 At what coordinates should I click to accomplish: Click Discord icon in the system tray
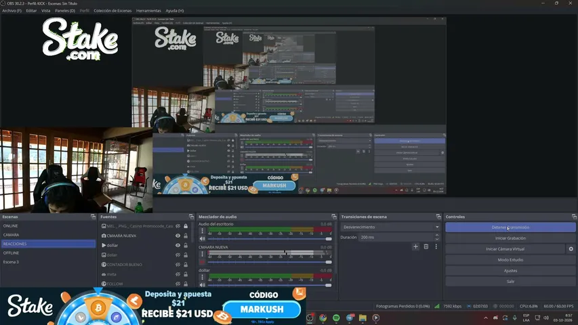tap(495, 318)
